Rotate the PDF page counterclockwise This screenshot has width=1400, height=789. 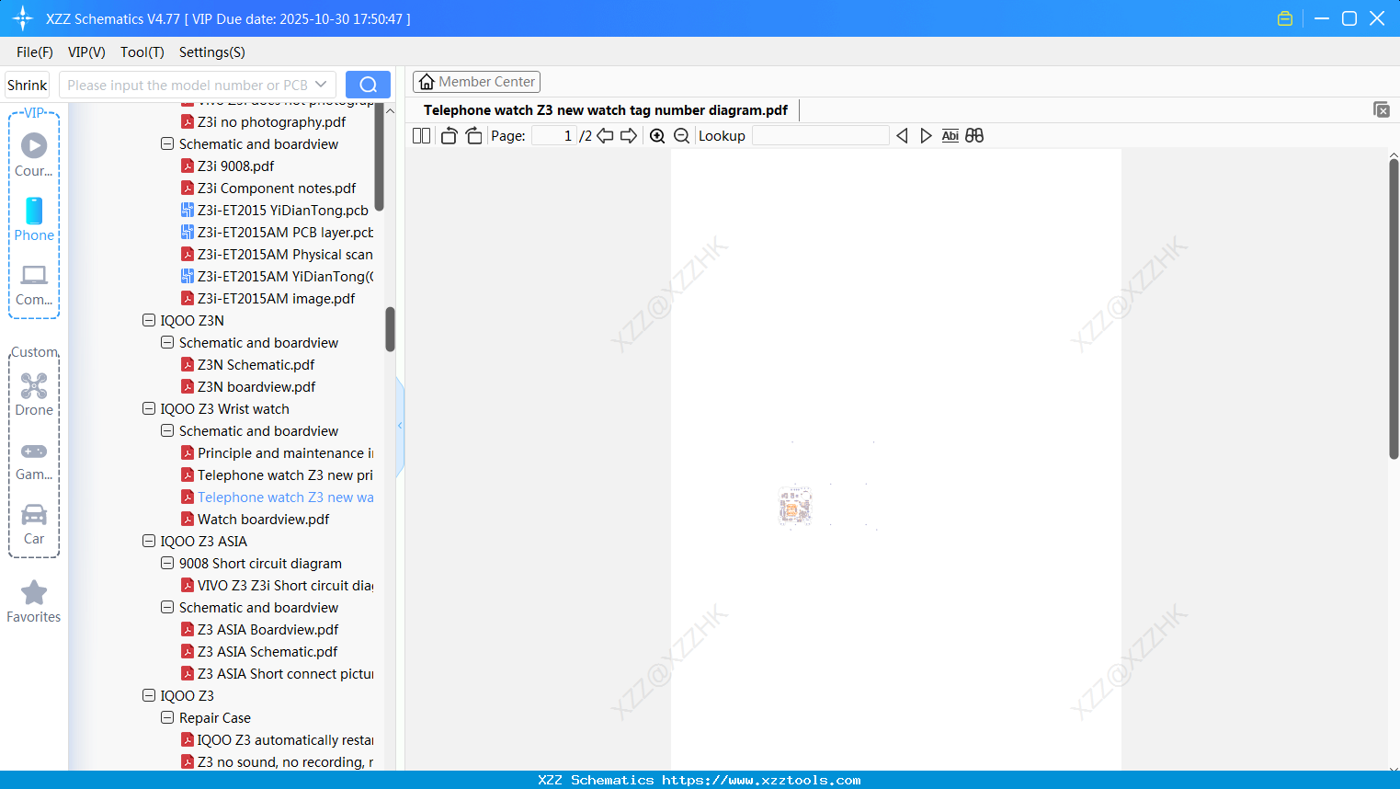tap(449, 136)
